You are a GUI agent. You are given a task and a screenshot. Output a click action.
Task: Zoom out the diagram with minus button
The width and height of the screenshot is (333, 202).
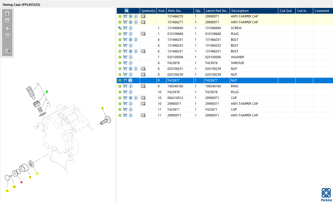click(7, 21)
